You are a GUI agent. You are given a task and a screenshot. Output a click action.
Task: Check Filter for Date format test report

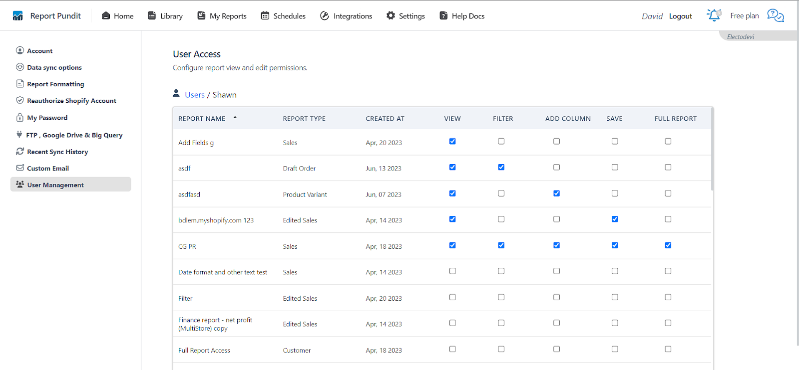501,271
